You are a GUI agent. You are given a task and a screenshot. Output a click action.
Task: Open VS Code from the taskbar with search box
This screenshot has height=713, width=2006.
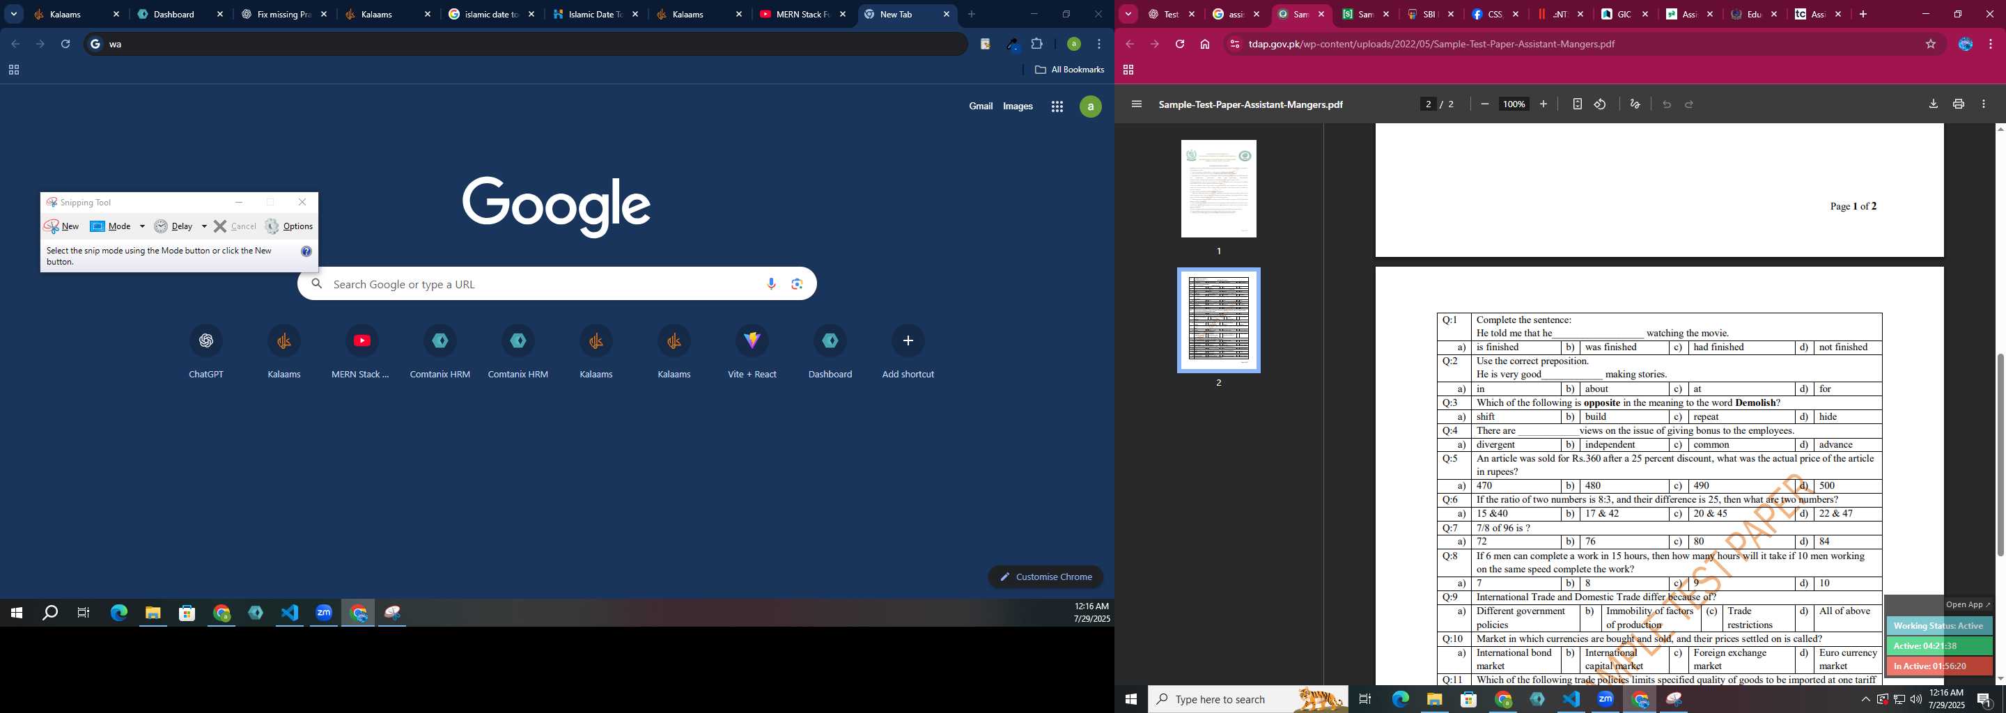(x=1571, y=699)
